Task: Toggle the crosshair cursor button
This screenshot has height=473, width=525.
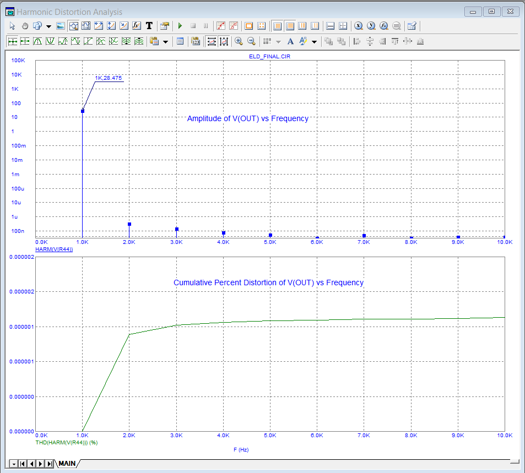Action: point(343,26)
